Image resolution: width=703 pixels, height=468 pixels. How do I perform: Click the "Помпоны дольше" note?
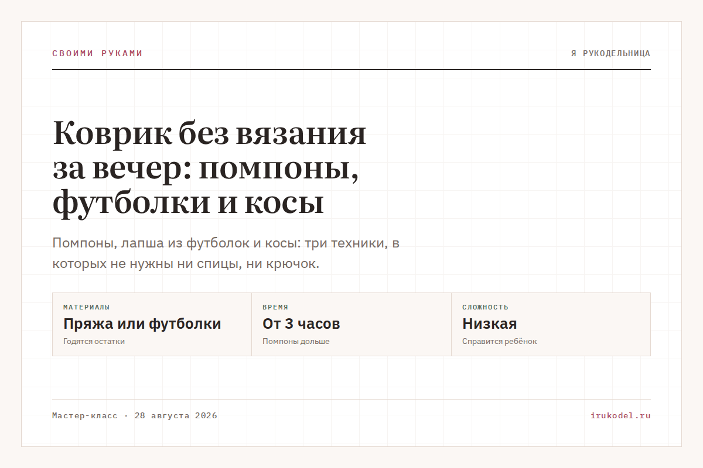click(296, 341)
